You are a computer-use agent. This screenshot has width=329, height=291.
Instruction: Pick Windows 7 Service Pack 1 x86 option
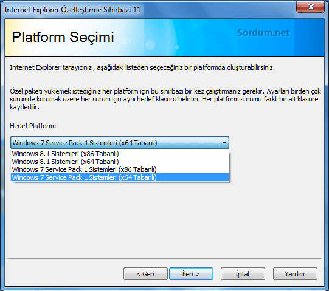[x=120, y=169]
